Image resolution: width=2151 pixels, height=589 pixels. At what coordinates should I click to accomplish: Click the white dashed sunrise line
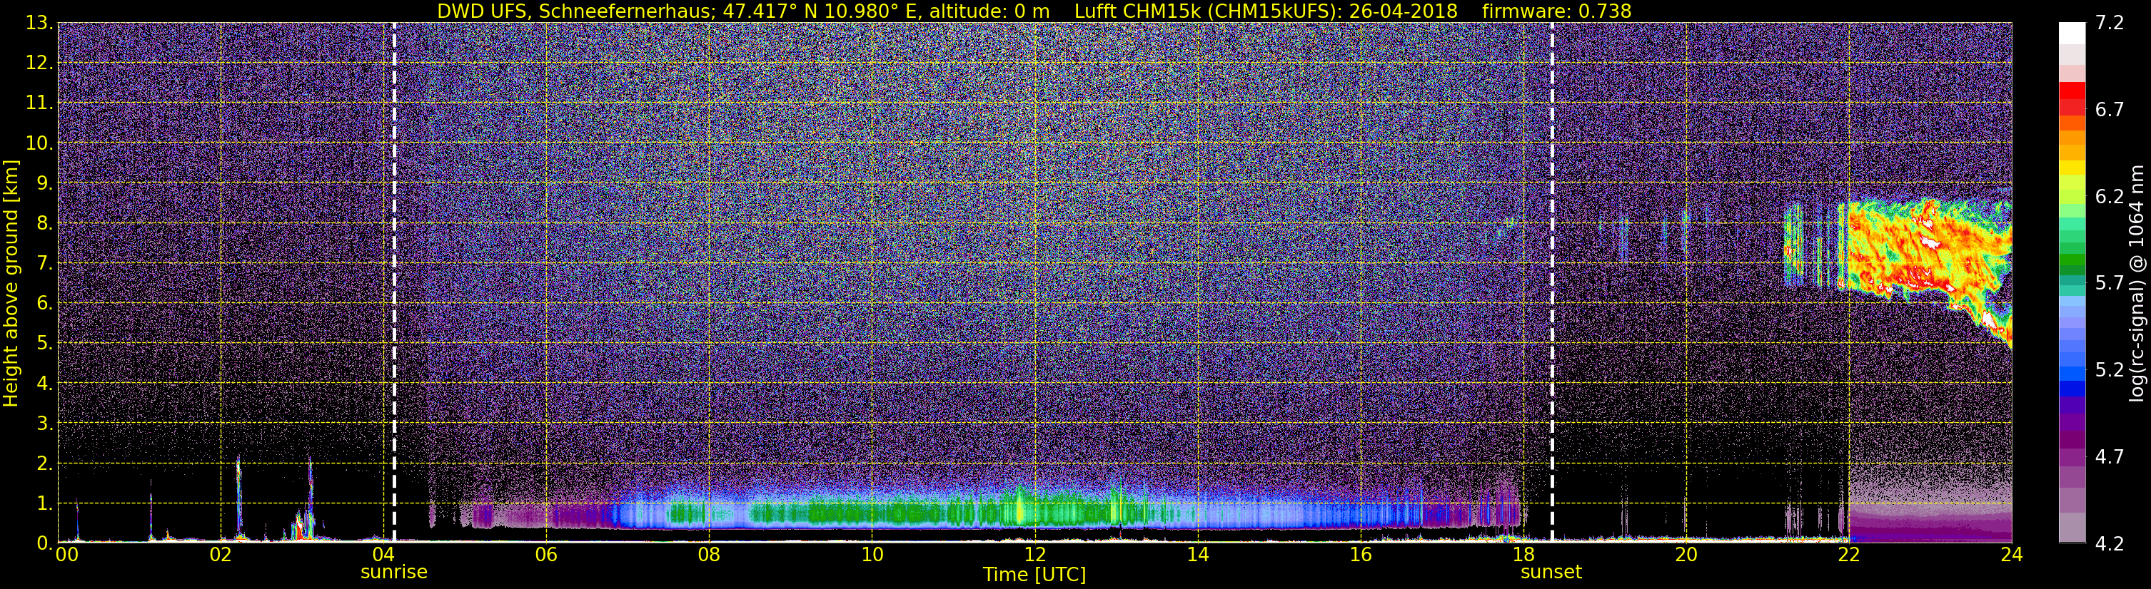[x=393, y=282]
